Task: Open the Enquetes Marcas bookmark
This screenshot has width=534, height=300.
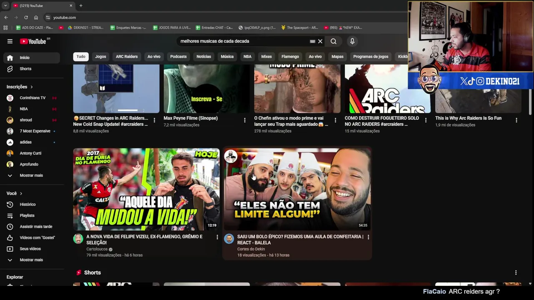Action: click(128, 27)
